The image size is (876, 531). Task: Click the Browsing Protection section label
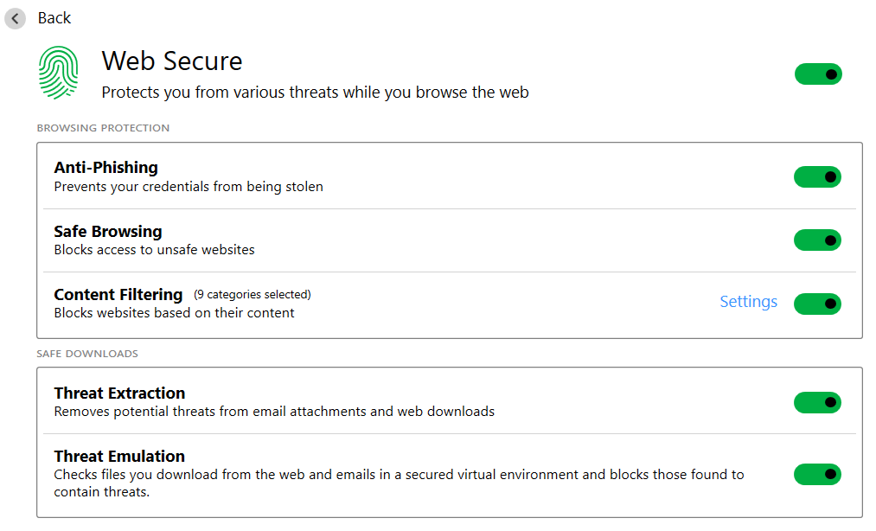click(103, 128)
